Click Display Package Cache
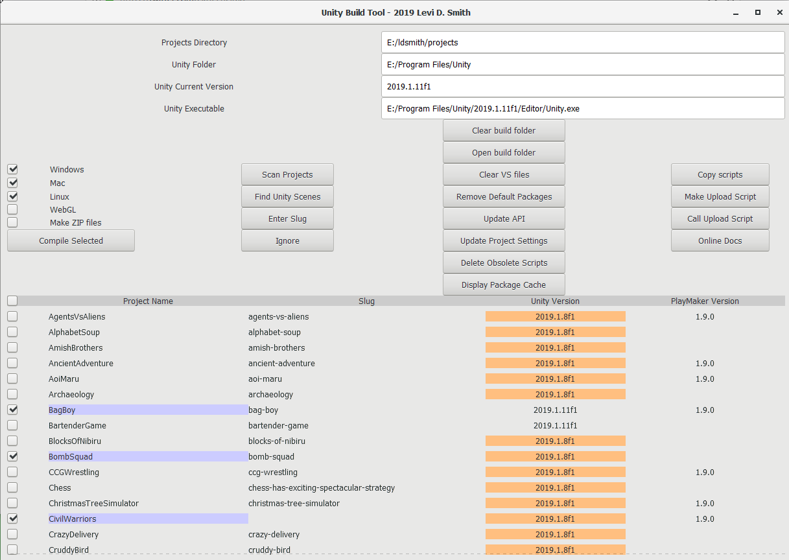Screen dimensions: 789x560 (503, 285)
